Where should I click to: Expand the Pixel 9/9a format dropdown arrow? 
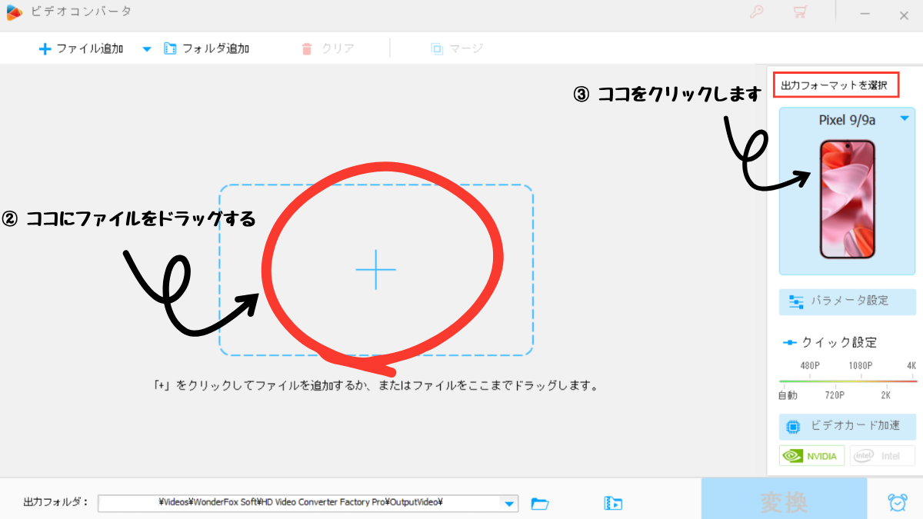tap(905, 118)
